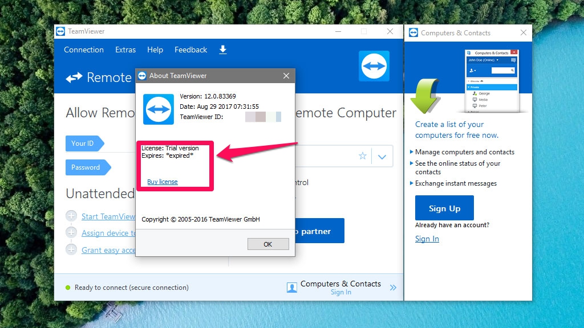Click the favorite star icon in partner field

pos(362,156)
